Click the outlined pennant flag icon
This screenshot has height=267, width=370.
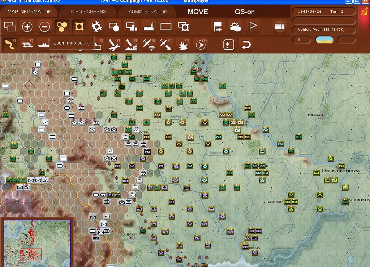(253, 26)
